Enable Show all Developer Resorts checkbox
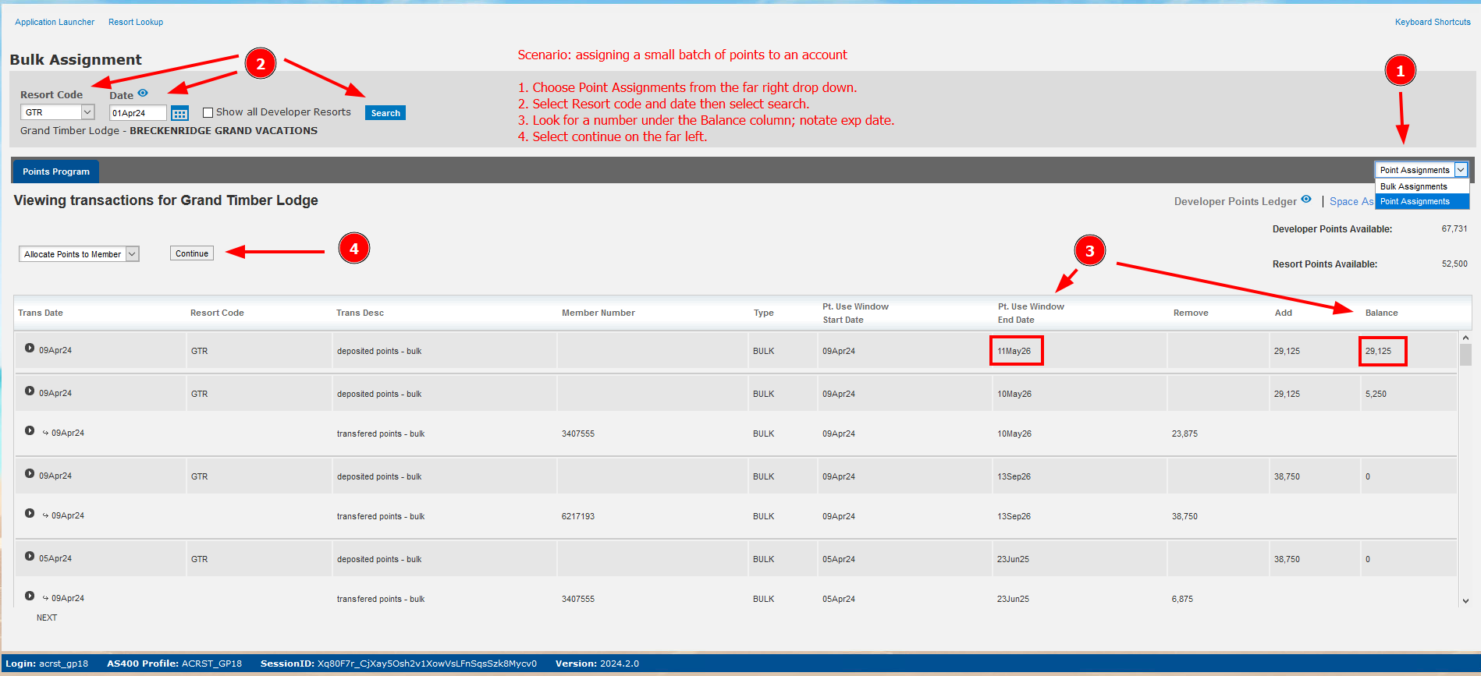The width and height of the screenshot is (1481, 676). coord(208,112)
